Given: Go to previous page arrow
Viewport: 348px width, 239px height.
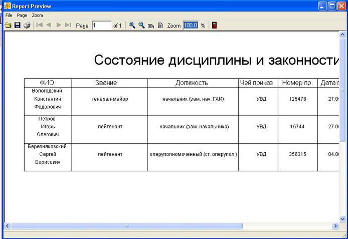Looking at the screenshot, I should [49, 25].
